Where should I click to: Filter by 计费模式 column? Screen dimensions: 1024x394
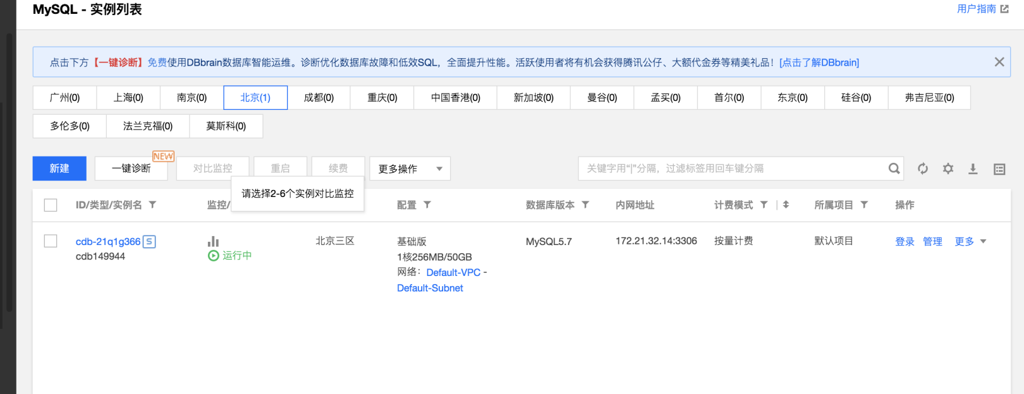coord(764,205)
